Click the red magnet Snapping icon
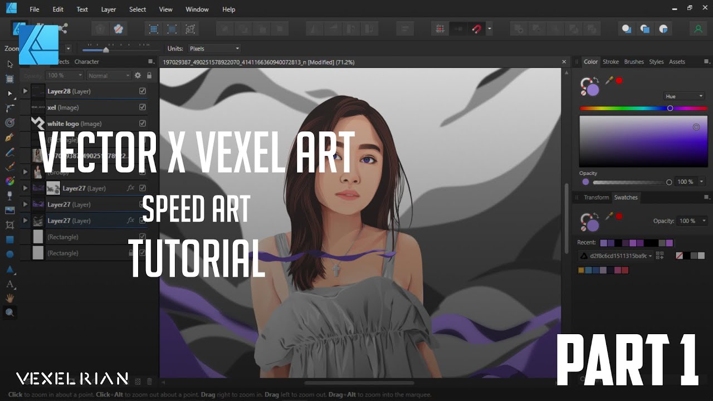This screenshot has height=401, width=713. pos(476,29)
